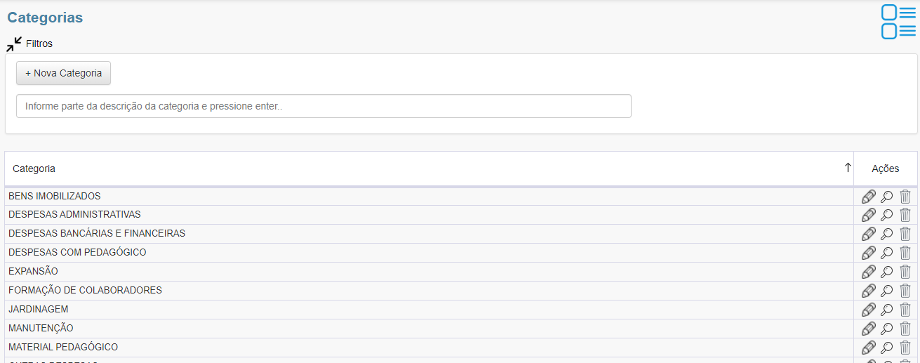The height and width of the screenshot is (363, 920).
Task: Open the list view icon at top right
Action: [898, 22]
